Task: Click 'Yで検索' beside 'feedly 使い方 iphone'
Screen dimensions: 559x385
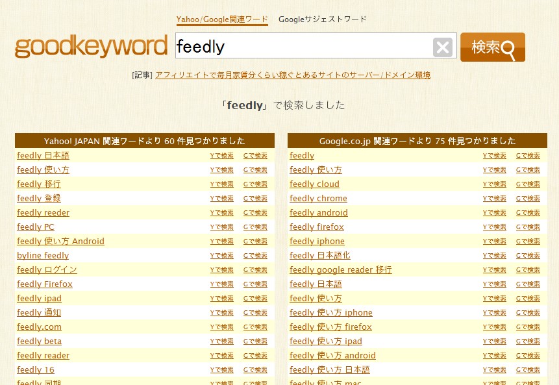Action: (495, 313)
